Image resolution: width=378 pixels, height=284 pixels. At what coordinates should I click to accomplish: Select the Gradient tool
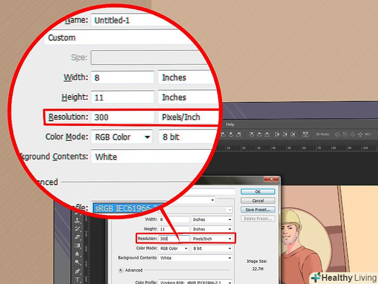[77, 246]
